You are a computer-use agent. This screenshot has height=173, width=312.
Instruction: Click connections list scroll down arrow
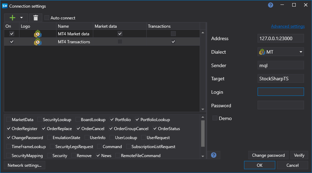click(203, 109)
